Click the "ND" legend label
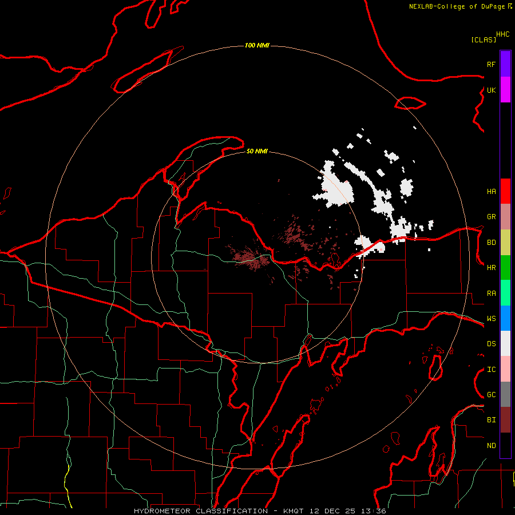 (x=491, y=446)
